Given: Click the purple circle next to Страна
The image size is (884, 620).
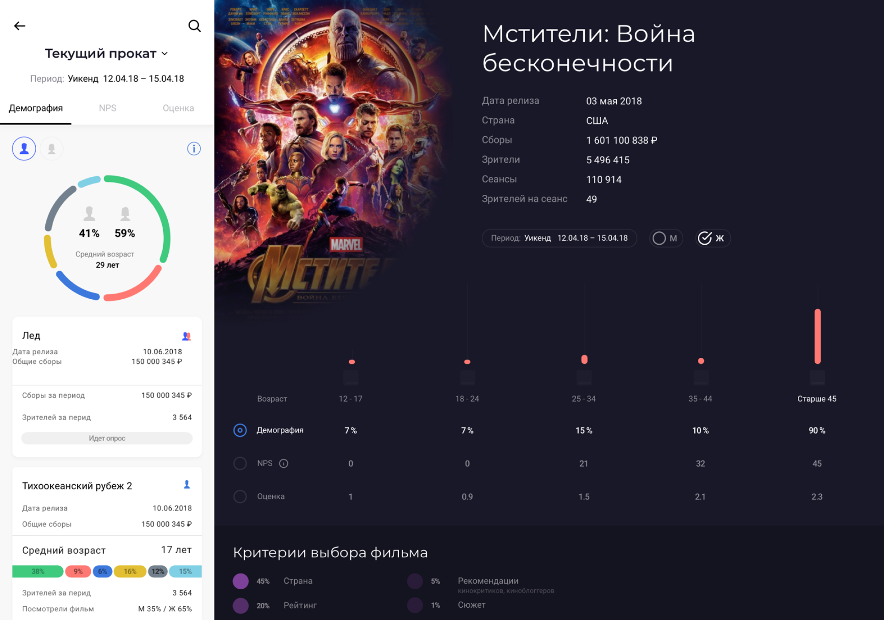Looking at the screenshot, I should [x=241, y=581].
